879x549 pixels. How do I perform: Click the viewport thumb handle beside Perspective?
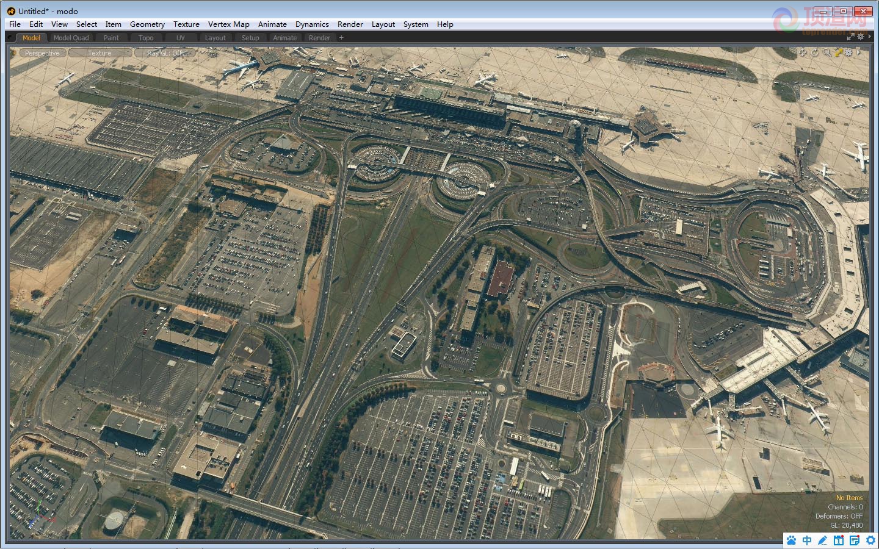(13, 53)
